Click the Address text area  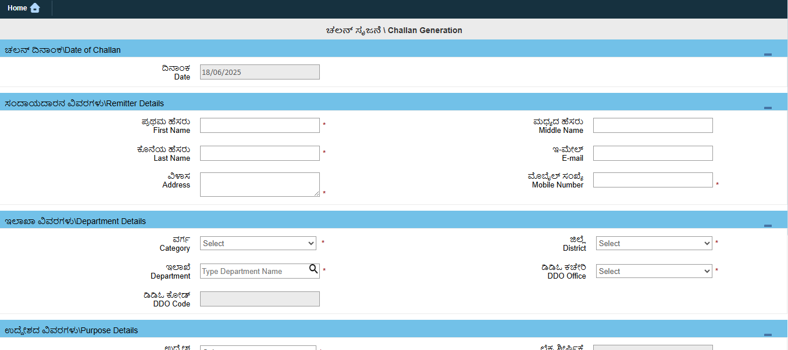click(259, 184)
